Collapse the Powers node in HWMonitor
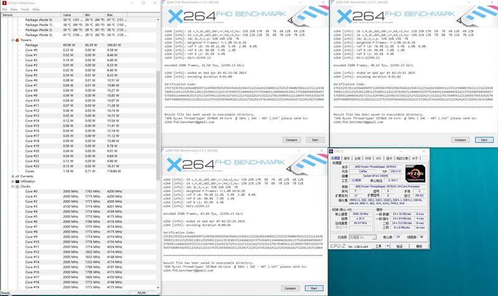The height and width of the screenshot is (296, 498). [x=12, y=40]
